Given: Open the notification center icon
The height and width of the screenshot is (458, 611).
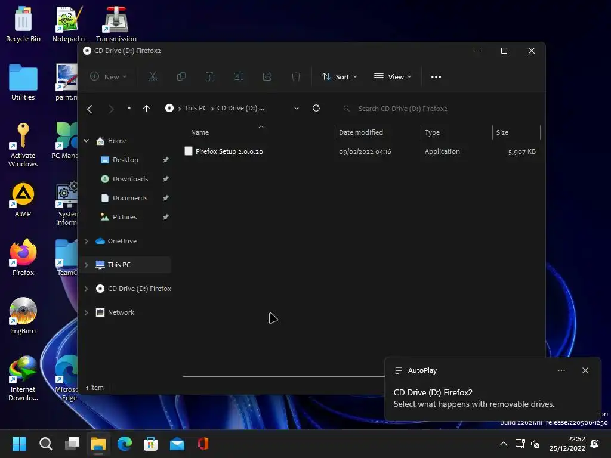Looking at the screenshot, I should tap(595, 444).
